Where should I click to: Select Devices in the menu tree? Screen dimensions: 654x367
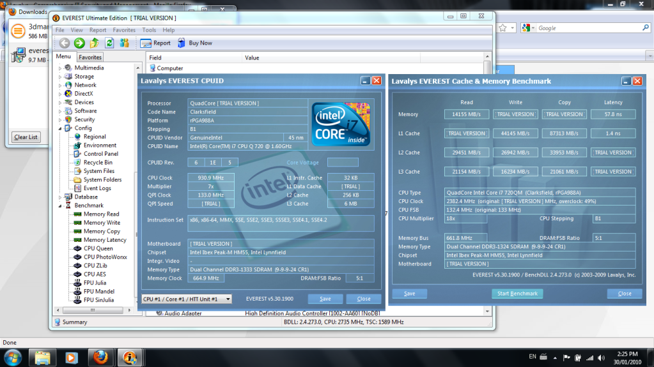pyautogui.click(x=84, y=102)
